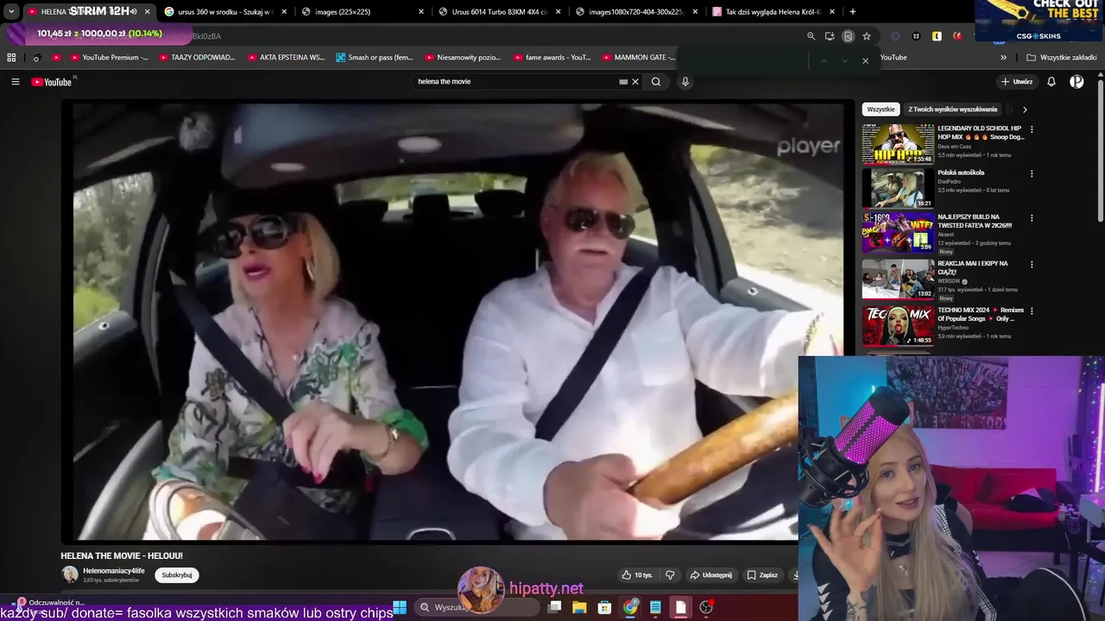Open the 'YouTube Premium' bookmark
The width and height of the screenshot is (1105, 621).
coord(108,58)
